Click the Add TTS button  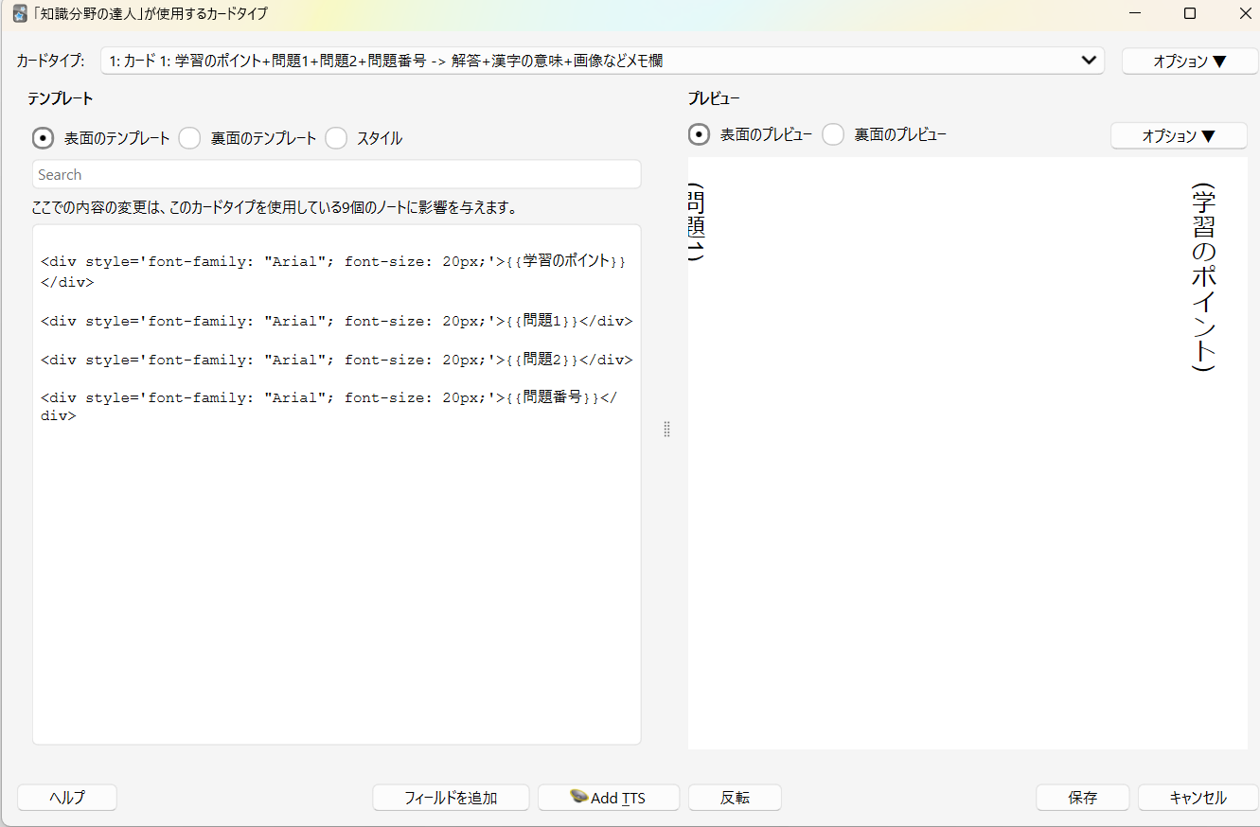[609, 798]
